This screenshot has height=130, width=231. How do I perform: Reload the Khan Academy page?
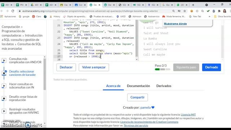tap(13, 11)
